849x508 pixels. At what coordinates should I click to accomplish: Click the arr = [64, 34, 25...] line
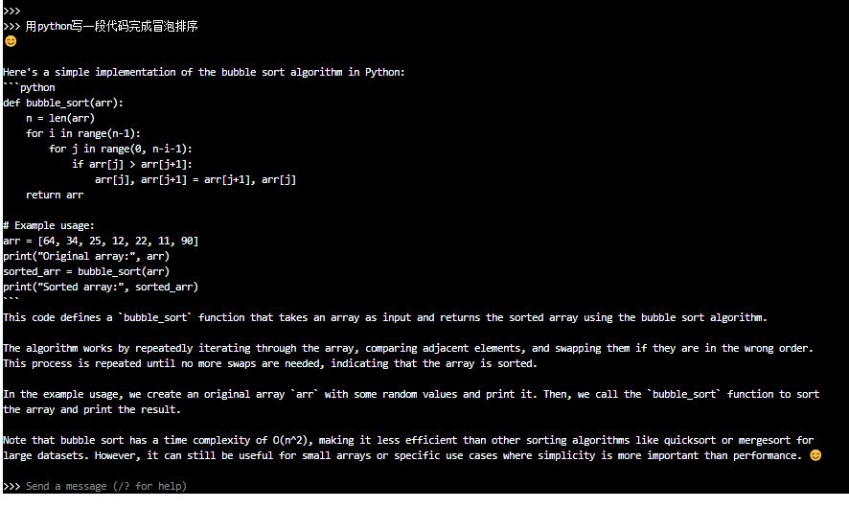(101, 241)
